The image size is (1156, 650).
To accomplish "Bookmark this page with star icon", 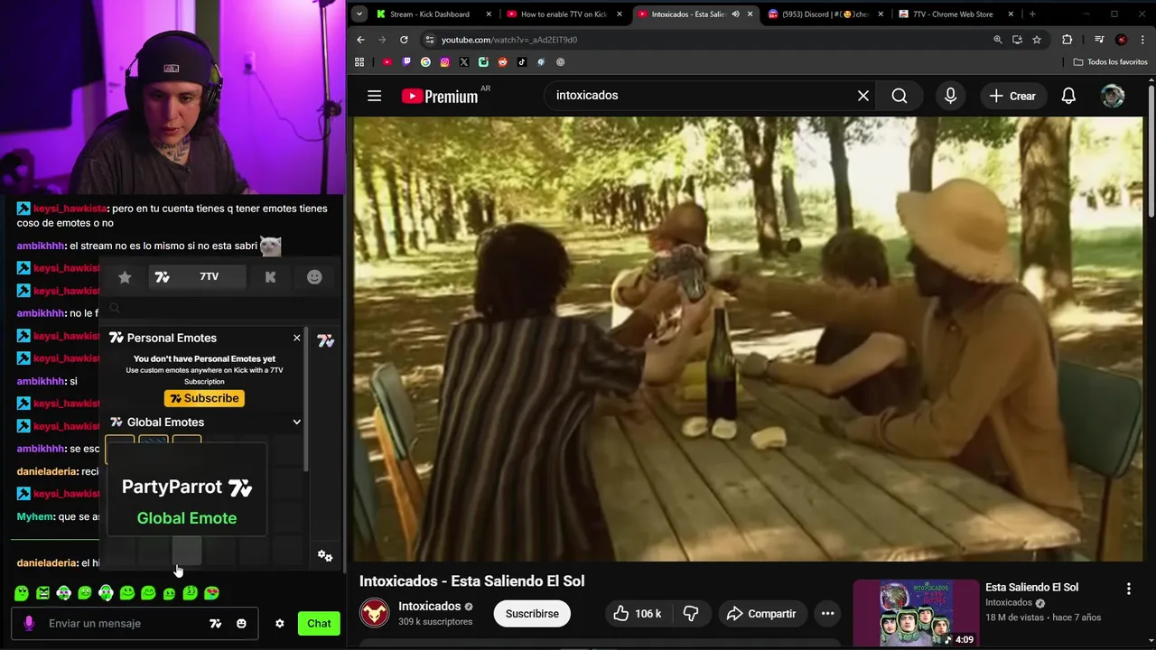I will pos(1037,40).
